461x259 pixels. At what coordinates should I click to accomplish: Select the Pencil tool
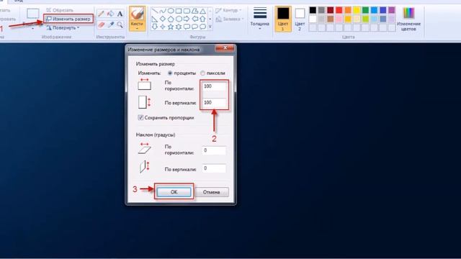pos(101,14)
